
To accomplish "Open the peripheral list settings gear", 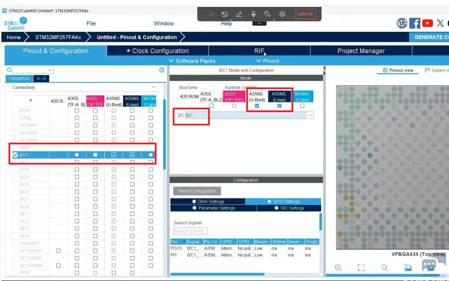I will pyautogui.click(x=162, y=70).
